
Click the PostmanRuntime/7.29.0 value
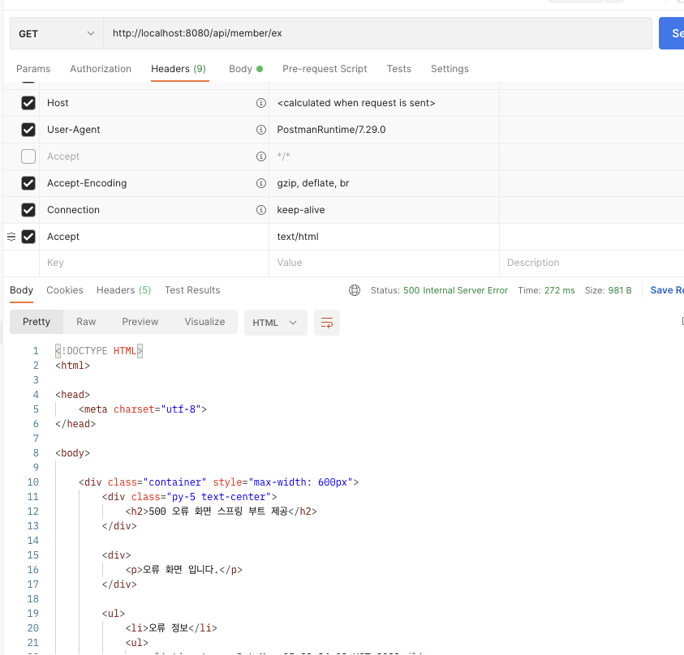click(x=331, y=130)
